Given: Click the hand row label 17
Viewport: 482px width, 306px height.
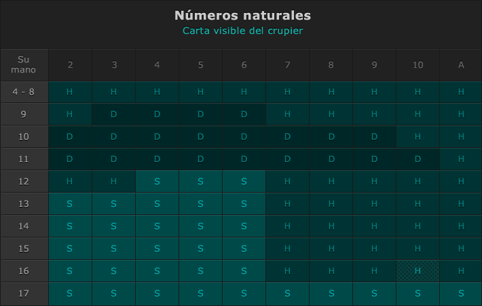Looking at the screenshot, I should [x=24, y=294].
